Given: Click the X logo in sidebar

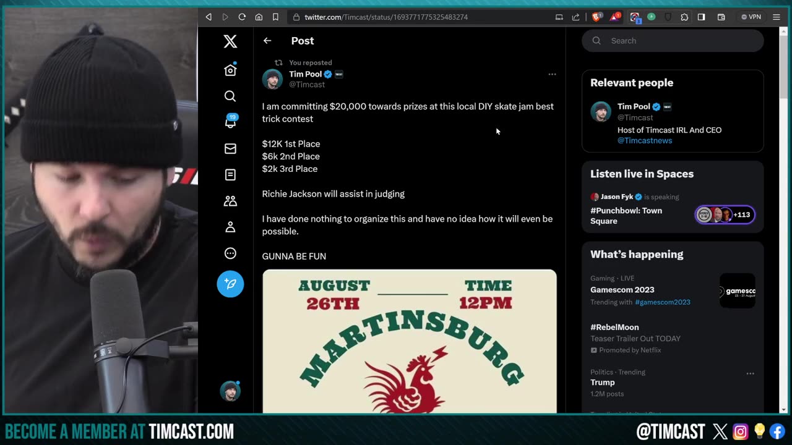Looking at the screenshot, I should tap(230, 41).
